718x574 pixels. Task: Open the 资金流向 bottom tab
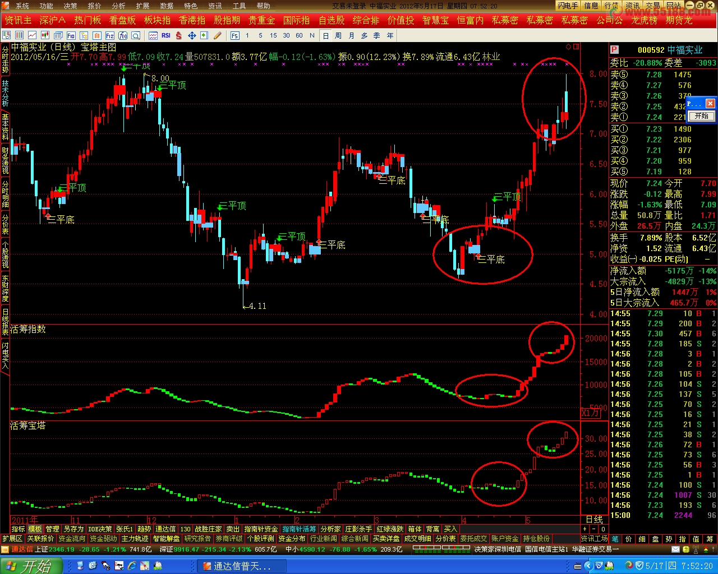[72, 539]
